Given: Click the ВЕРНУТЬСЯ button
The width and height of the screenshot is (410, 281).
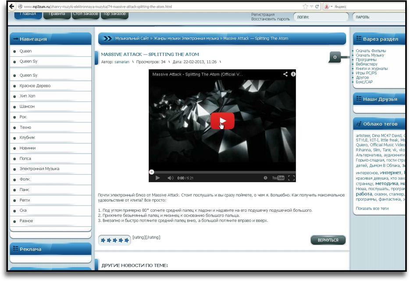Looking at the screenshot, I should [328, 240].
